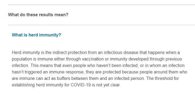
Task: Click the paragraph's opening words "Herd immunity"
Action: [x=26, y=52]
